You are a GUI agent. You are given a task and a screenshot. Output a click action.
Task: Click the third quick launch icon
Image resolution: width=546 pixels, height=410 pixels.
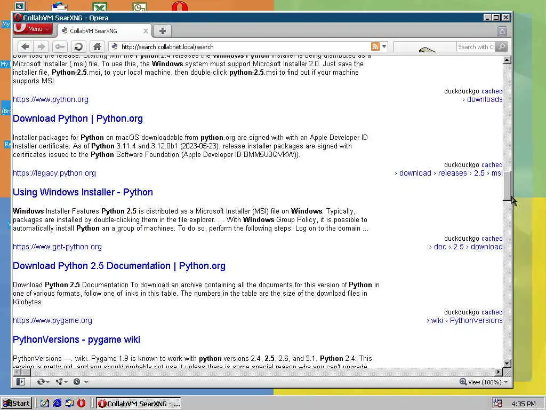coord(69,404)
